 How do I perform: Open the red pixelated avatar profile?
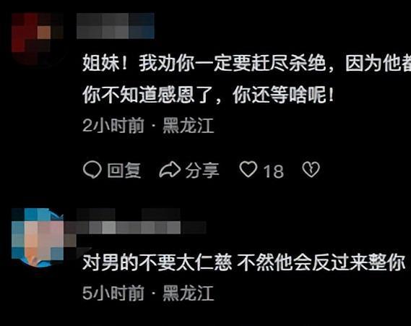(x=38, y=39)
